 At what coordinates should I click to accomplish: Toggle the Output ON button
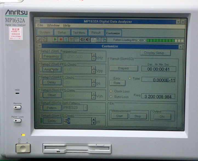(x=162, y=117)
